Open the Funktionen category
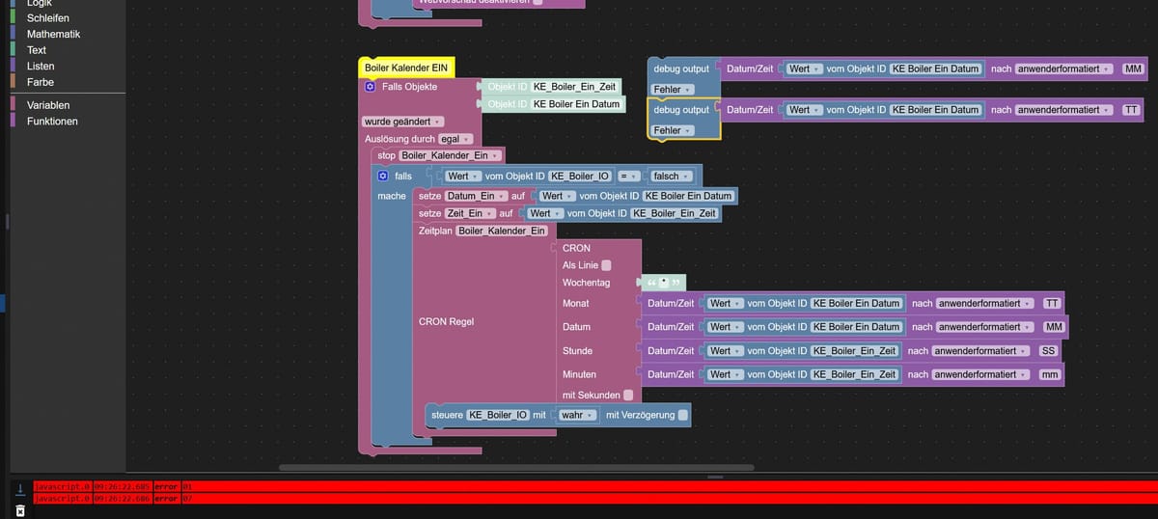Screen dimensions: 1158x519 click(x=52, y=121)
